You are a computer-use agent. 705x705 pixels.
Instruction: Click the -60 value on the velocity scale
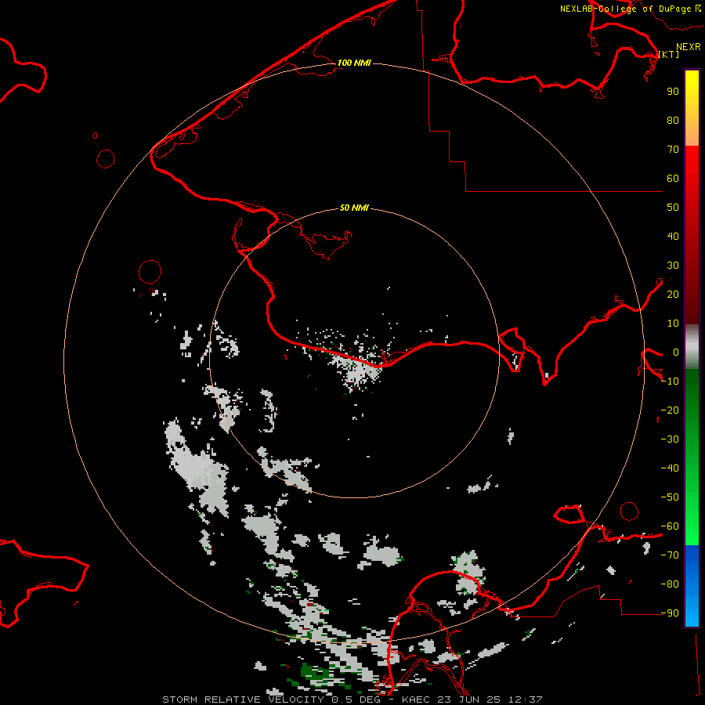670,526
